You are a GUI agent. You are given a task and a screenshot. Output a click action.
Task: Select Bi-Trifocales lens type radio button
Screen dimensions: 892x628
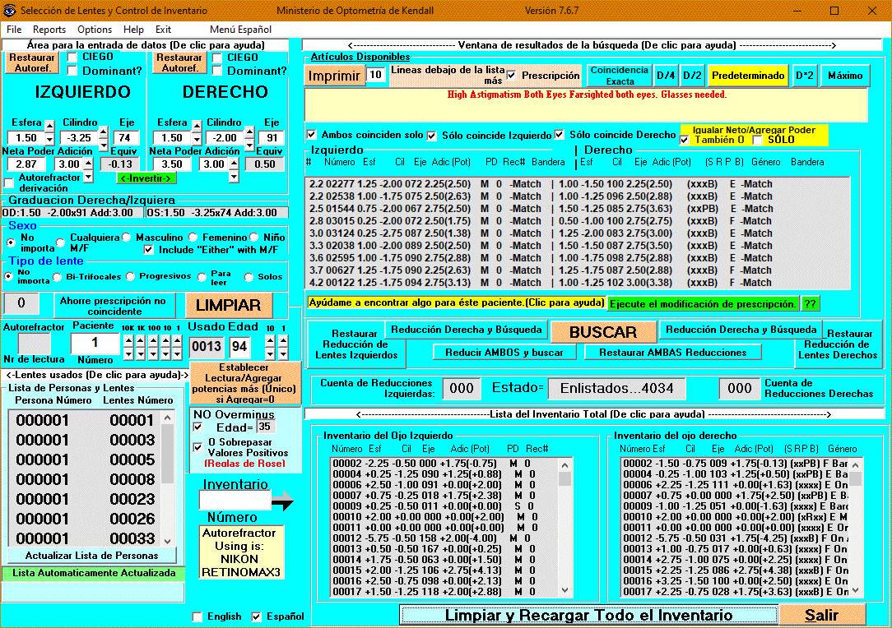(x=57, y=277)
